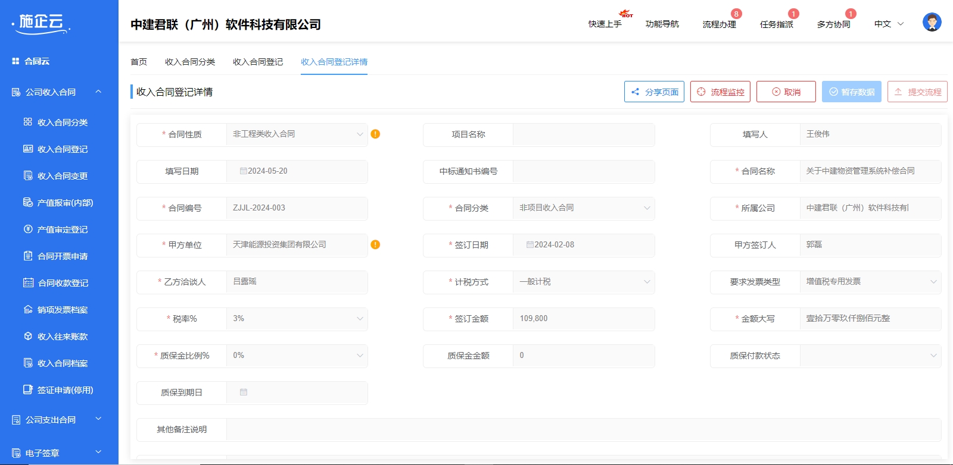The height and width of the screenshot is (465, 953).
Task: Click the user avatar icon
Action: (x=932, y=23)
